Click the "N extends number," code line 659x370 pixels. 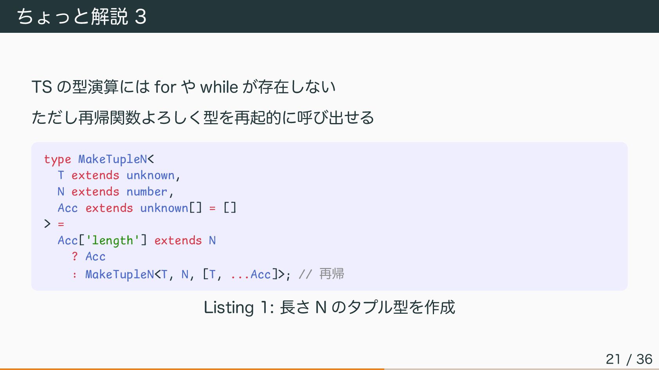(115, 192)
